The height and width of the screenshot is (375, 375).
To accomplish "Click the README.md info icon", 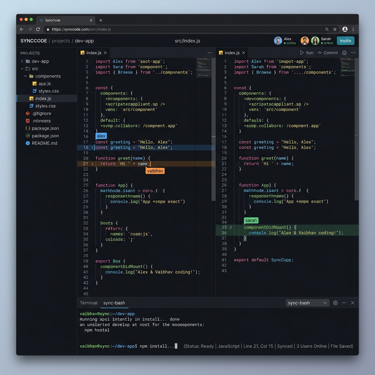I will [28, 143].
